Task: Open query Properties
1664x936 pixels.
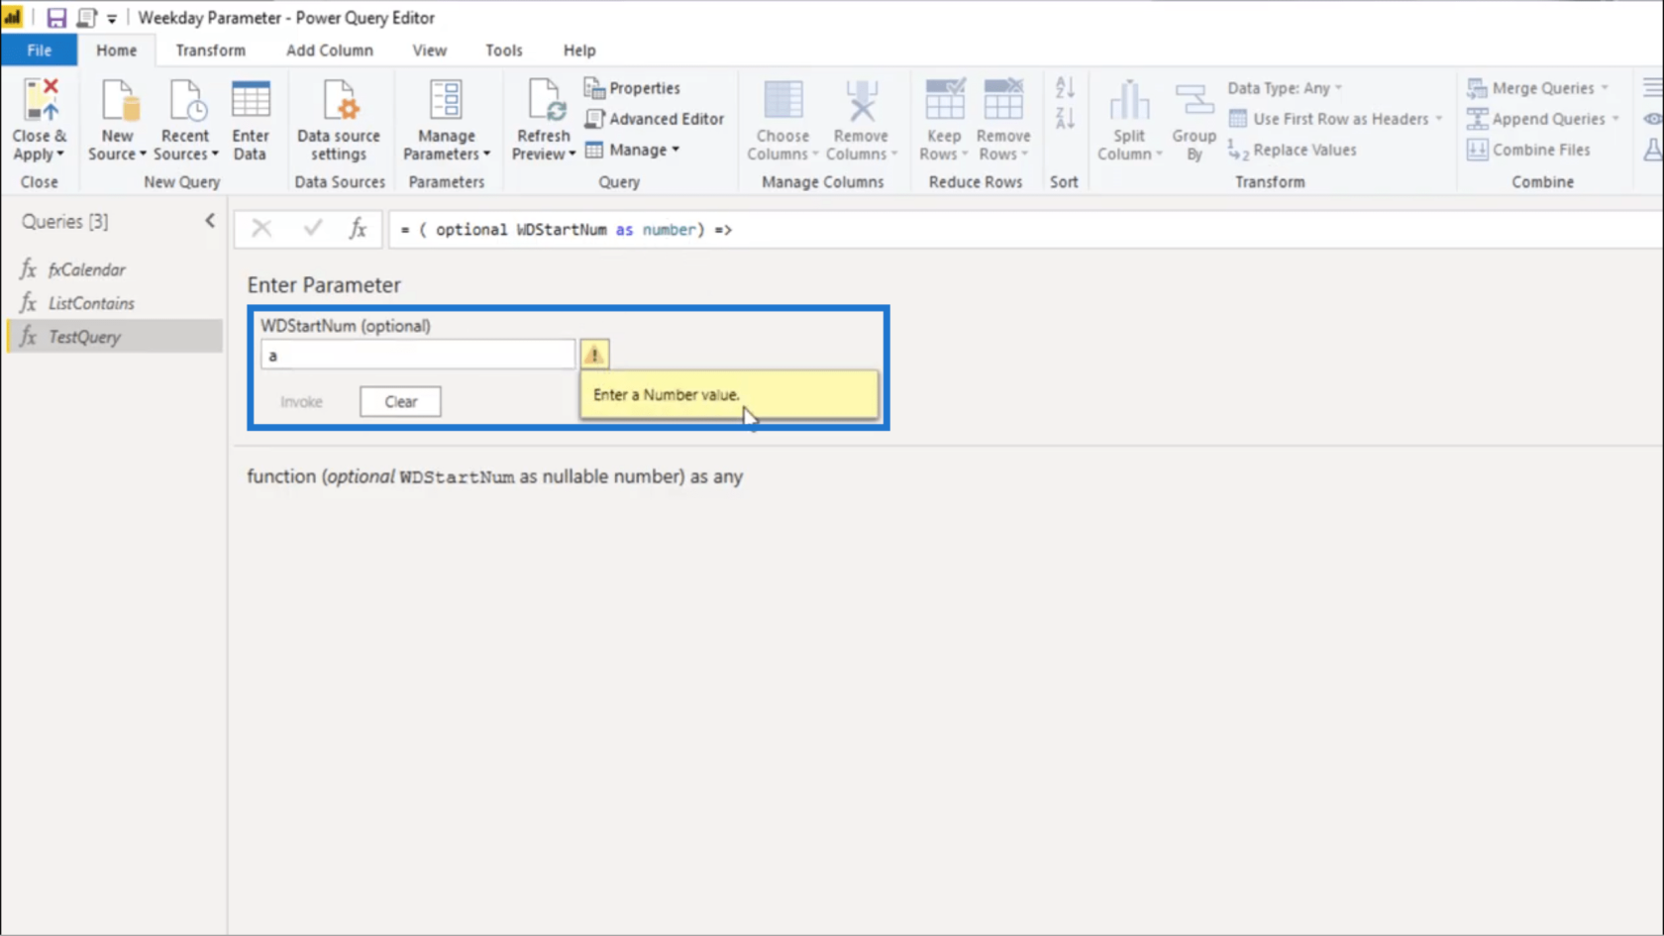Action: (632, 88)
